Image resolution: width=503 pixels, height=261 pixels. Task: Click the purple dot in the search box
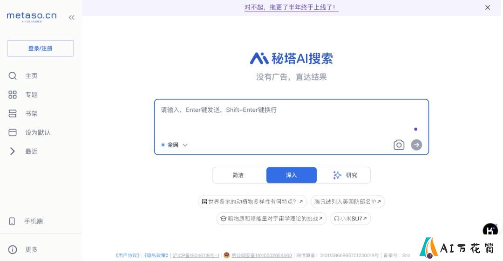tap(416, 129)
